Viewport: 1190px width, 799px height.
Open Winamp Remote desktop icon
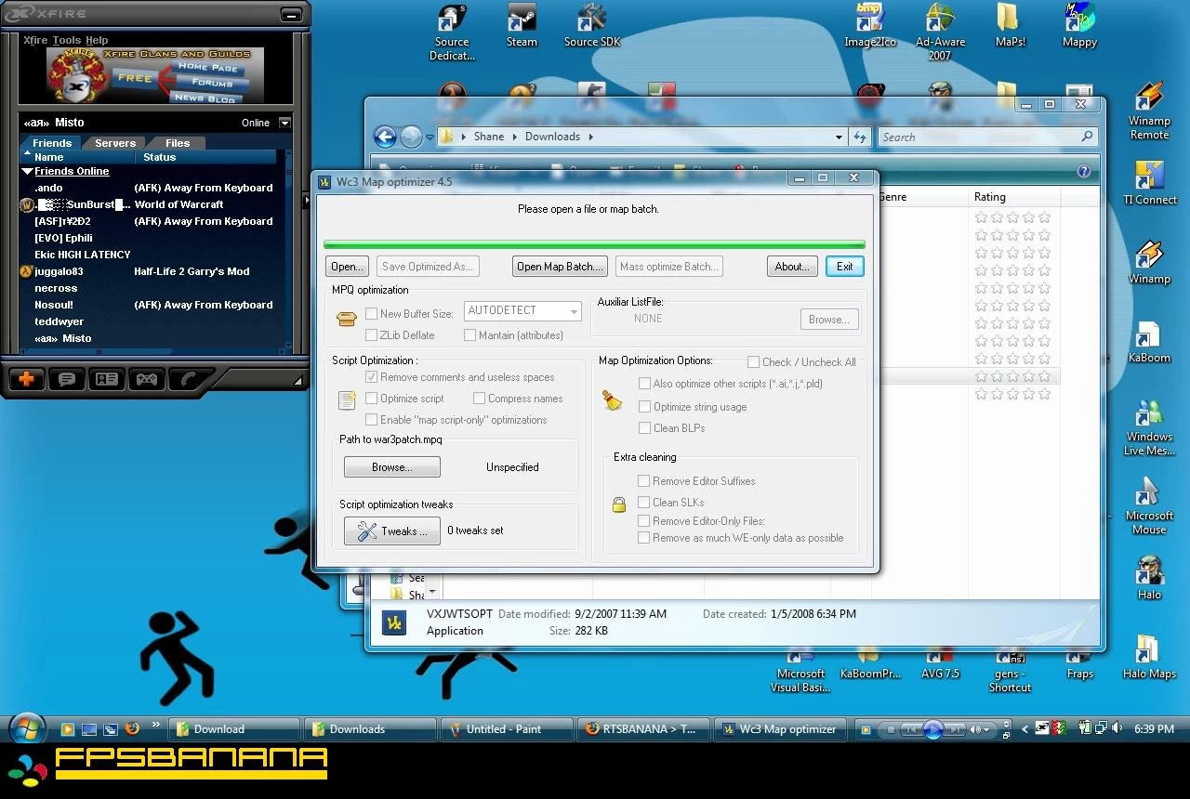(1149, 111)
